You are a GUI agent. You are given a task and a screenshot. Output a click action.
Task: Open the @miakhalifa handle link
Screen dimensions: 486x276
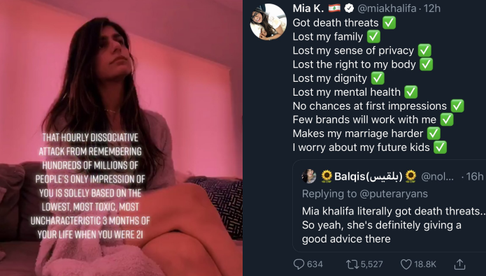tap(387, 8)
